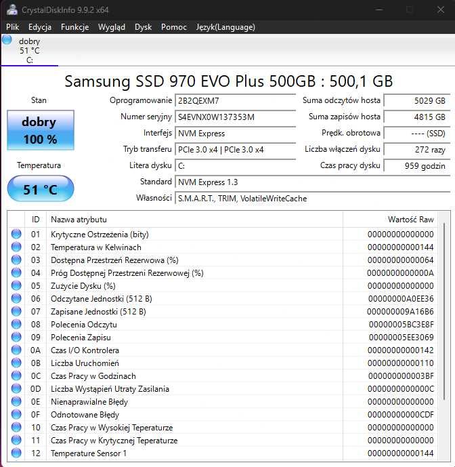Click status orb for attribute 01 Krytyczne Ostrzeżenia
Image resolution: width=455 pixels, height=467 pixels.
point(16,234)
